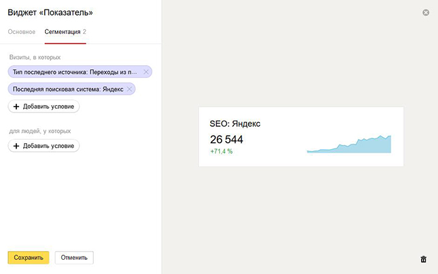438x274 pixels.
Task: Click the 26 544 value in the preview
Action: [x=226, y=140]
